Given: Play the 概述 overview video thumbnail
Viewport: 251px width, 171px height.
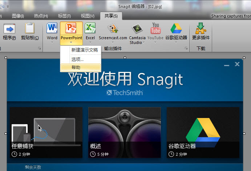Looking at the screenshot, I should [x=125, y=132].
